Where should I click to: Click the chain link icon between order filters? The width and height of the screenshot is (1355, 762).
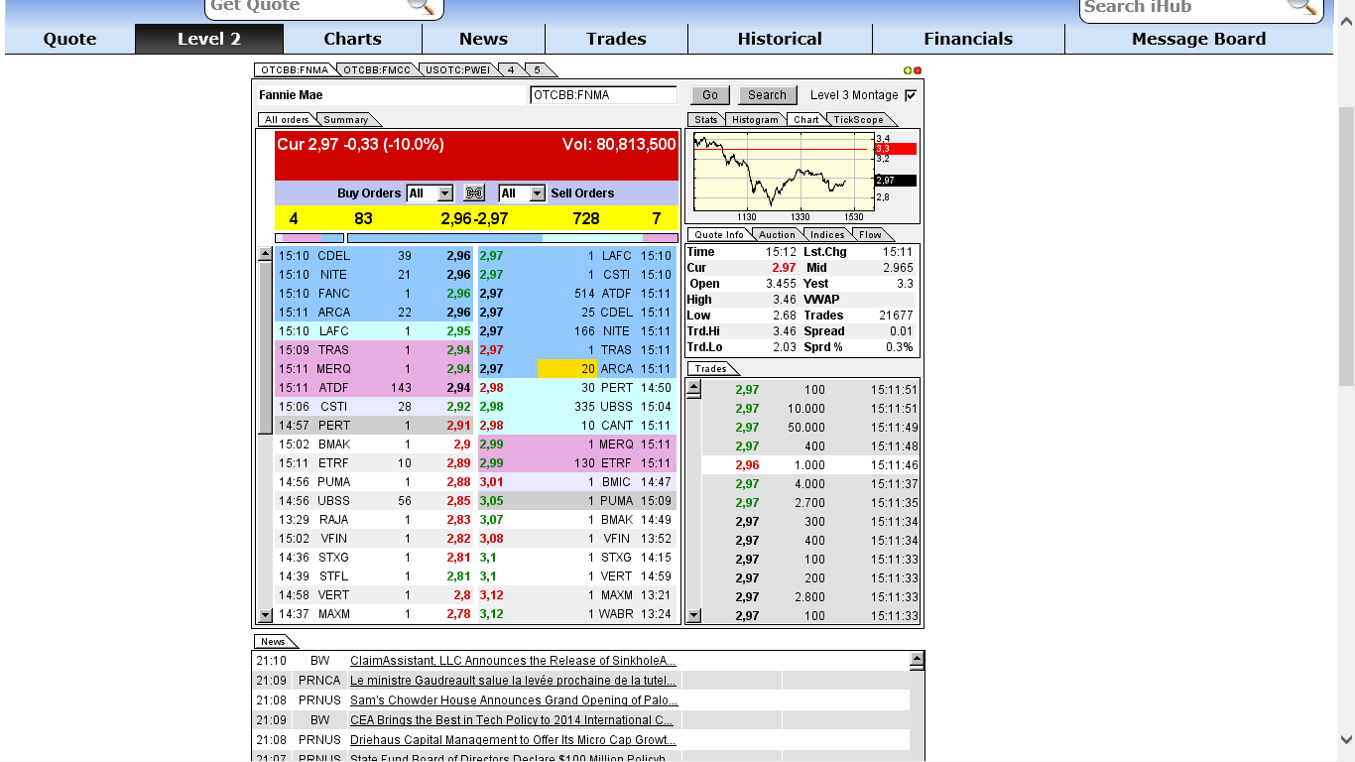click(x=474, y=192)
